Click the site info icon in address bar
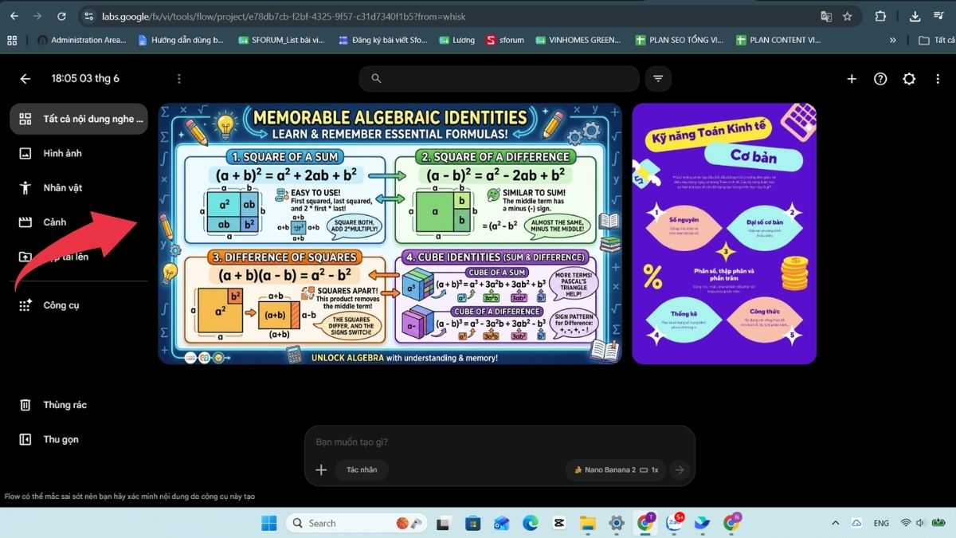The image size is (956, 538). click(88, 16)
